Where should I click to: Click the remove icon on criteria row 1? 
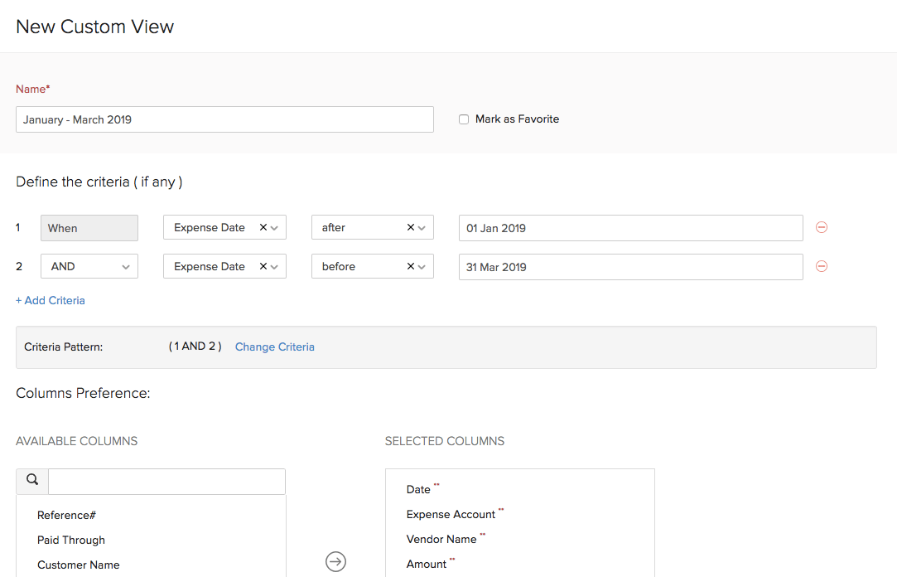tap(821, 226)
